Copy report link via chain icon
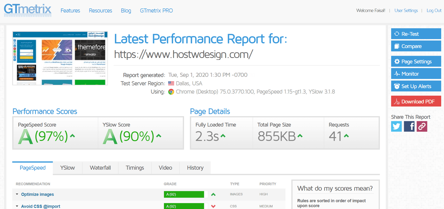 tap(422, 126)
